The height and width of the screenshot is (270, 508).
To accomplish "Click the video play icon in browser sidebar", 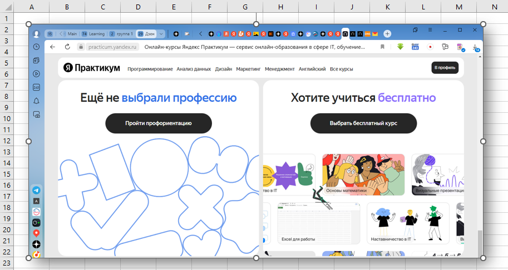I will pos(36,74).
